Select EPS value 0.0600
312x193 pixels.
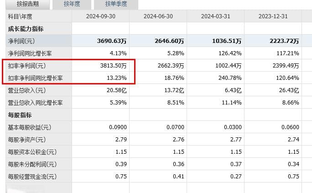click(x=290, y=127)
